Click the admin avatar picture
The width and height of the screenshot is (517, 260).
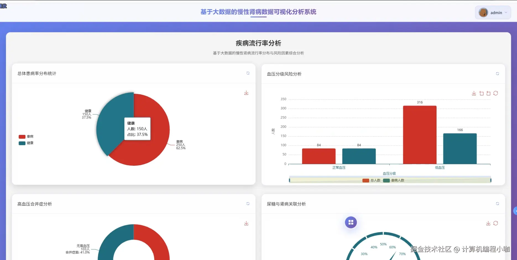point(483,12)
